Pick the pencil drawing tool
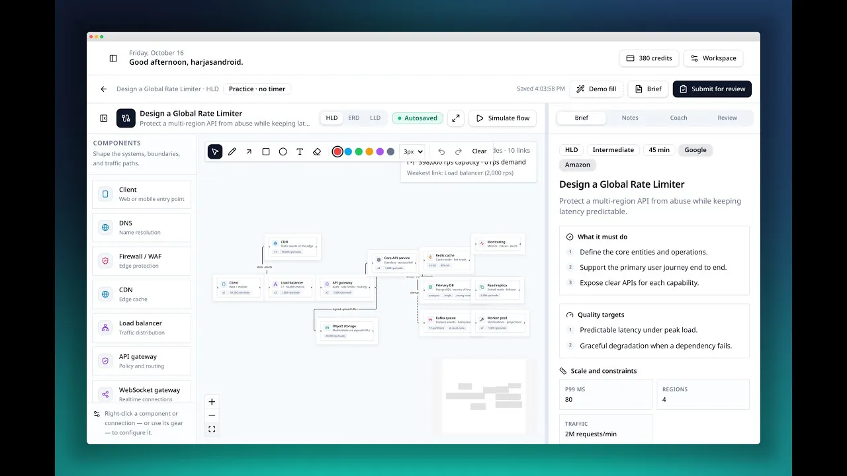Viewport: 847px width, 476px height. [x=232, y=151]
